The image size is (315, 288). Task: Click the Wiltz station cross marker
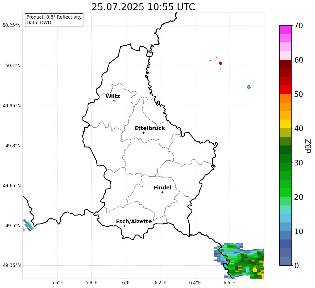click(114, 101)
